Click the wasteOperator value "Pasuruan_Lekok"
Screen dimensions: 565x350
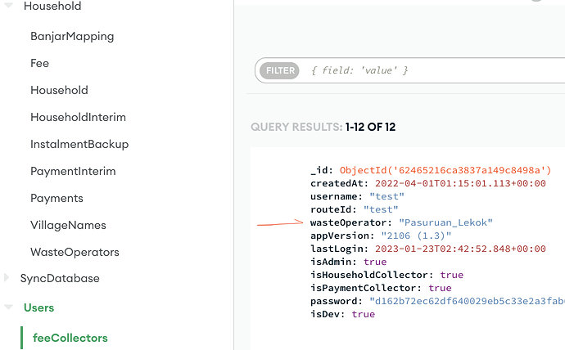[x=446, y=222]
